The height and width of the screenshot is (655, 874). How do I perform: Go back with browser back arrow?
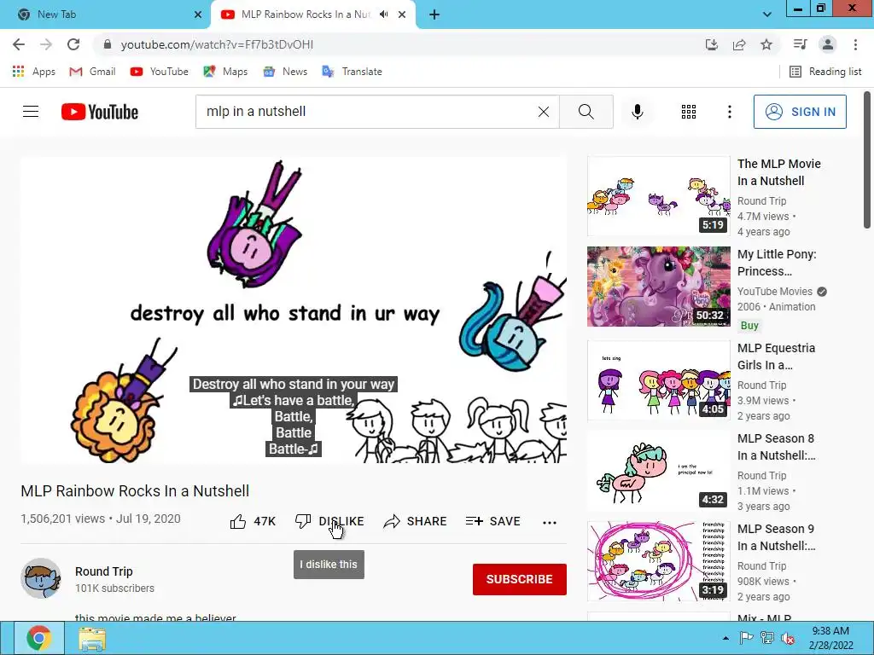point(19,44)
